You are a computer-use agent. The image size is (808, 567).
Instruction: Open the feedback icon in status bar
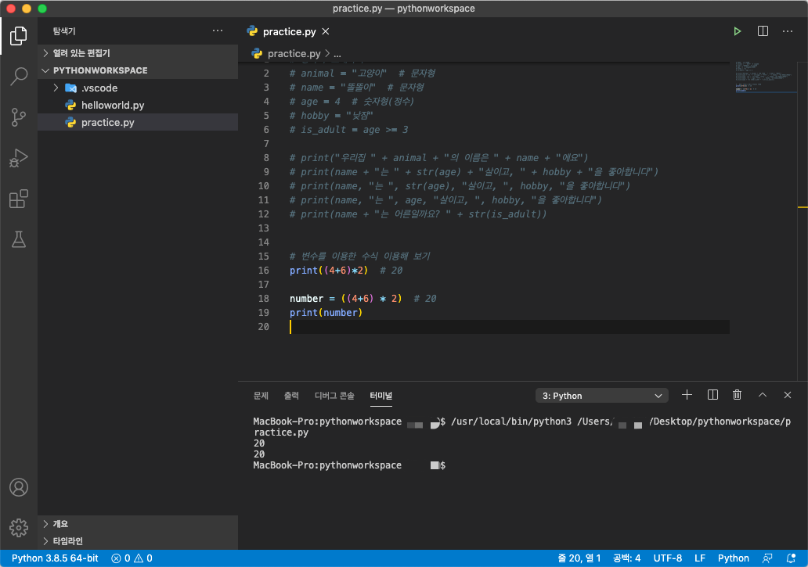click(x=767, y=558)
